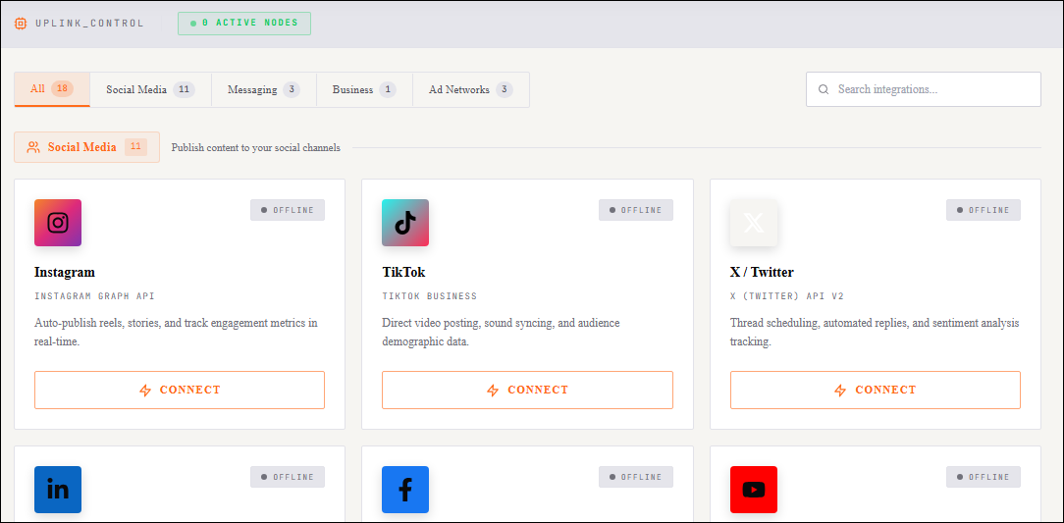The image size is (1064, 523).
Task: Click the TikTok logo icon
Action: point(405,223)
